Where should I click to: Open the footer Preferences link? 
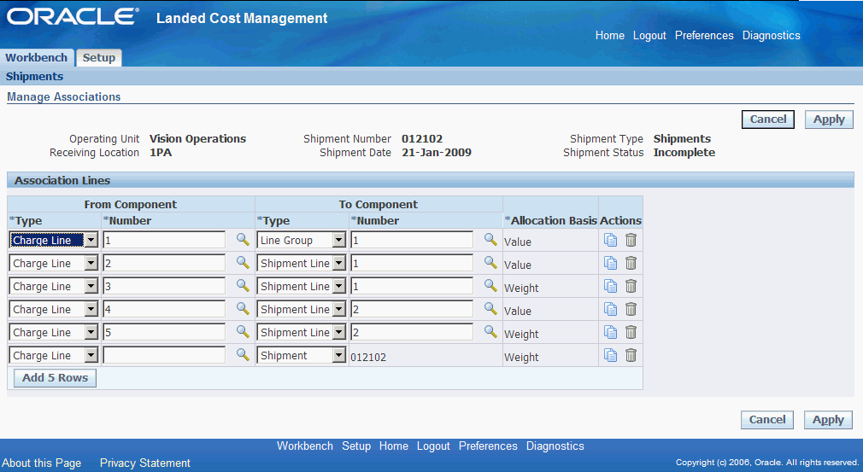pyautogui.click(x=488, y=446)
